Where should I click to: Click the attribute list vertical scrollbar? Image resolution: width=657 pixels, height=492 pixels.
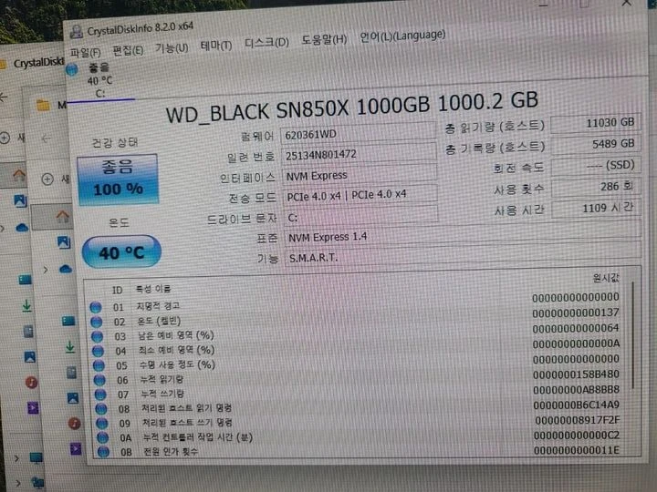(x=633, y=334)
